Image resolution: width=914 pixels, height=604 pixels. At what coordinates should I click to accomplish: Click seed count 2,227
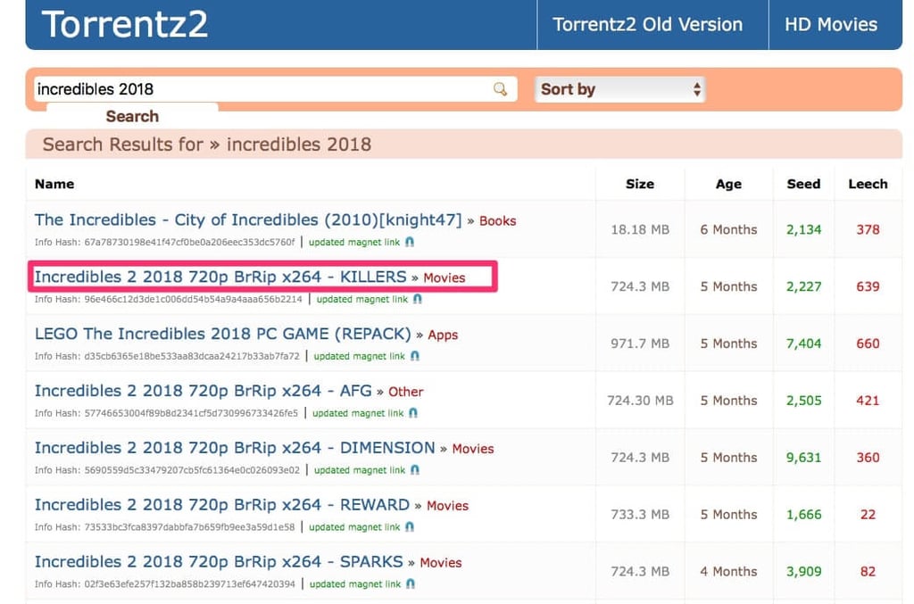[x=803, y=286]
